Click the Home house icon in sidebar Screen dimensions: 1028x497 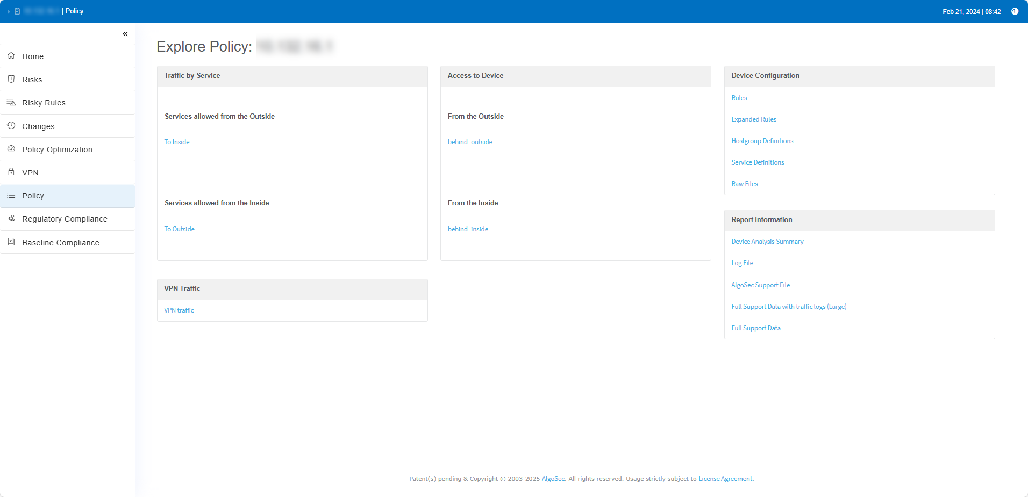(11, 56)
